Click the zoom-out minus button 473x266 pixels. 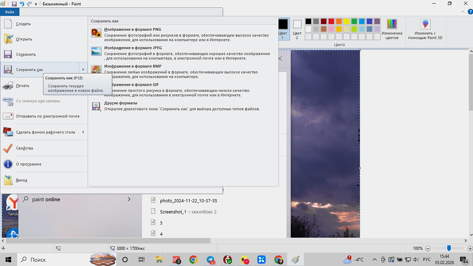click(428, 248)
